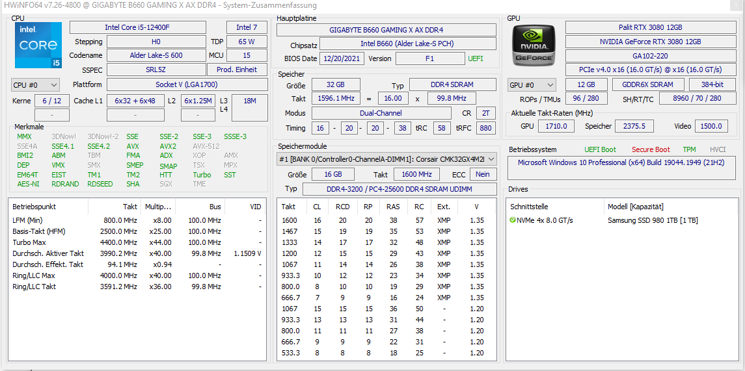Select the Turbo Max row
The image size is (745, 371).
click(x=137, y=242)
